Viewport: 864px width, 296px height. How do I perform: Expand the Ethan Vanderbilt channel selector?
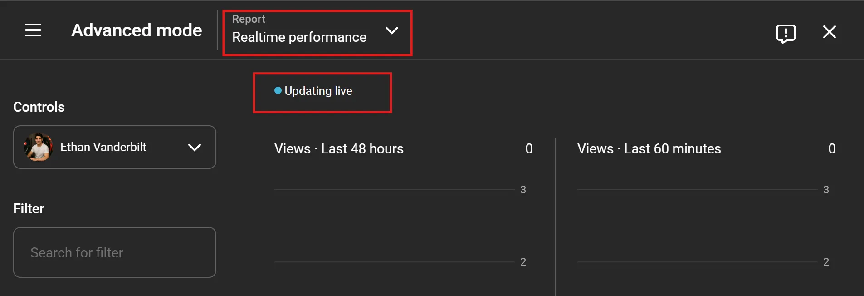pos(113,147)
